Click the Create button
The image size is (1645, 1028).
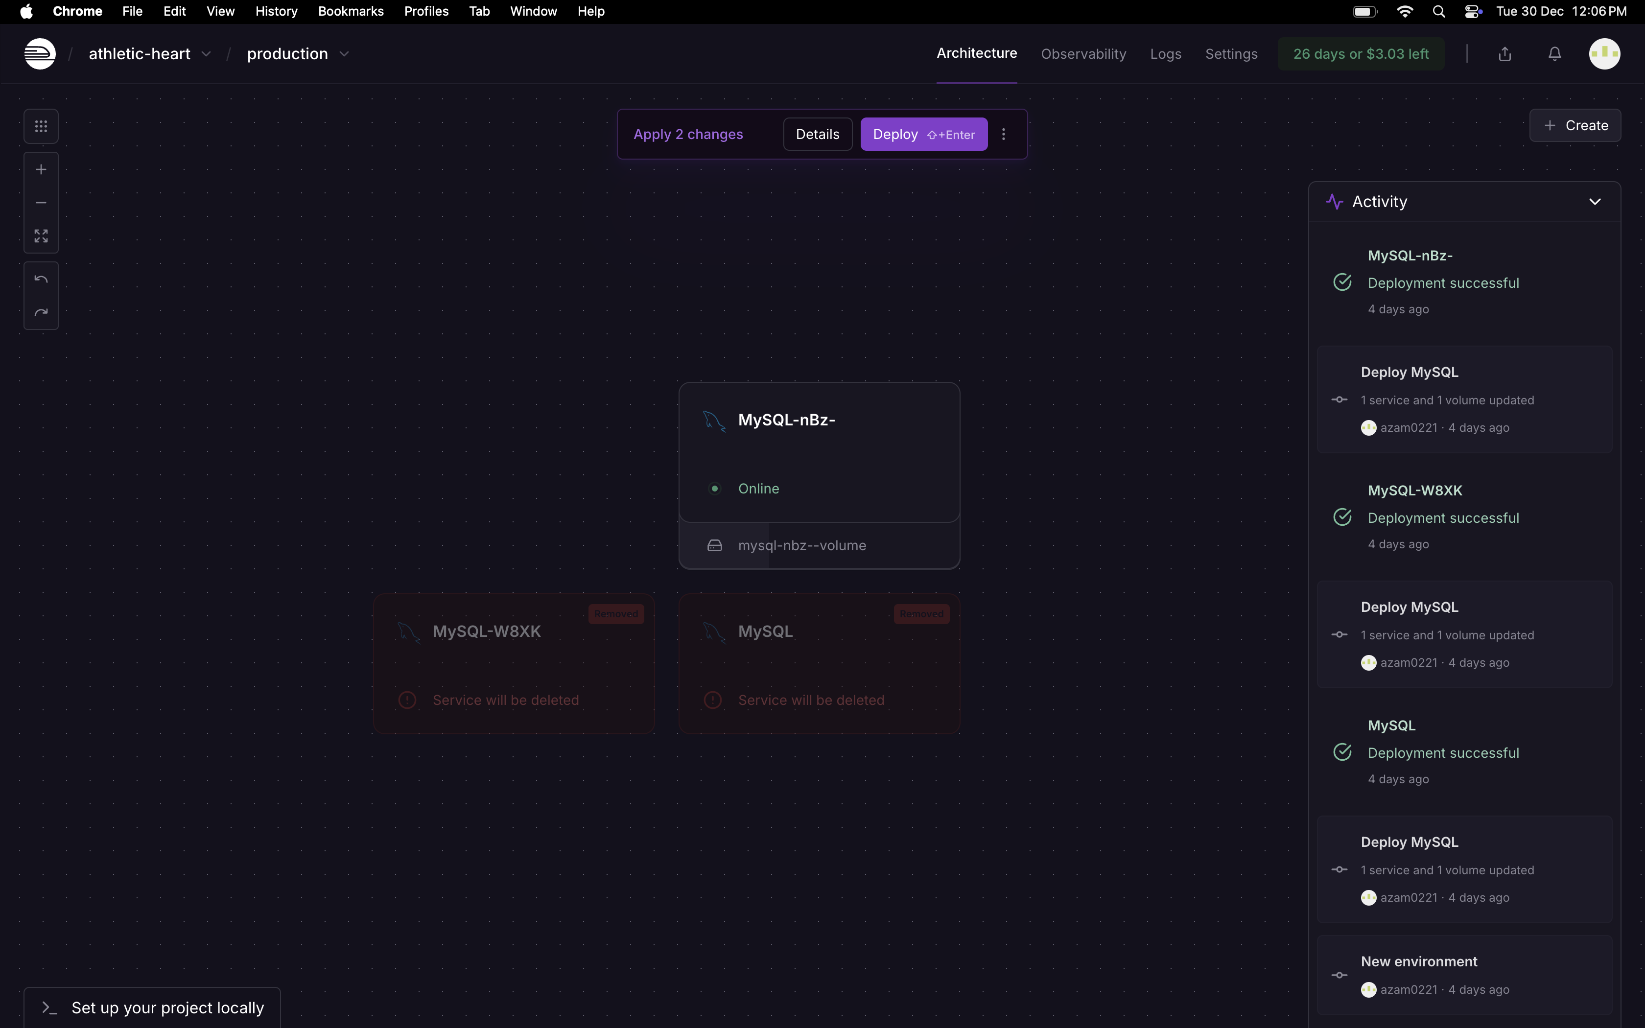point(1574,126)
